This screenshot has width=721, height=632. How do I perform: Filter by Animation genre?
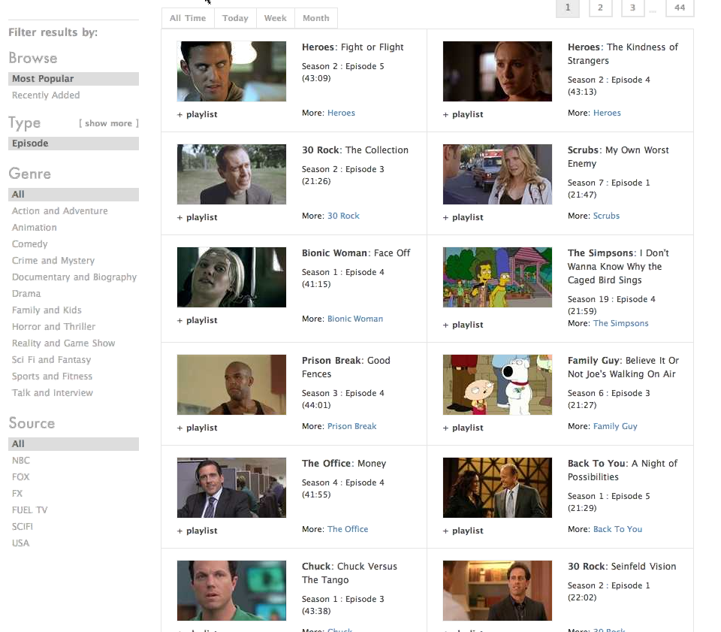pos(35,228)
